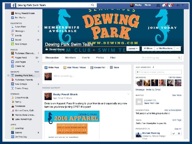The image size is (192, 144).
Task: Switch to Photos tab
Action: coord(100,58)
